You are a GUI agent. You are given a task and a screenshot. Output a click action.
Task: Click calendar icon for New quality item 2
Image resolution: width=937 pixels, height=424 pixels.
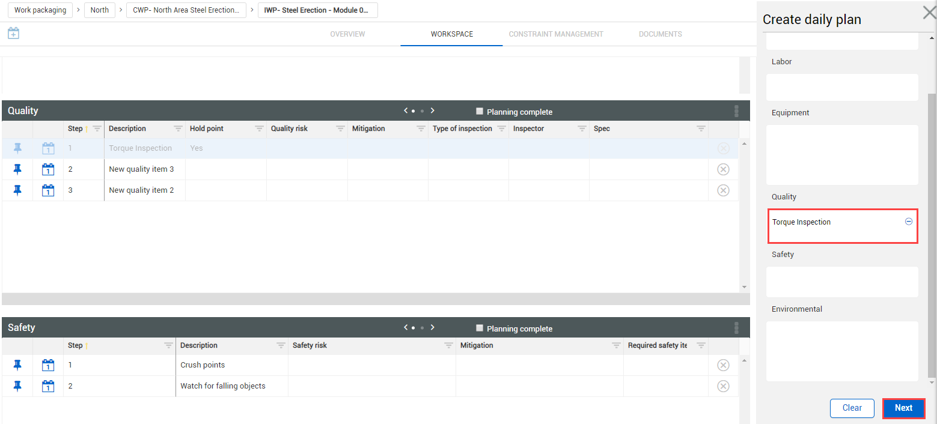48,190
